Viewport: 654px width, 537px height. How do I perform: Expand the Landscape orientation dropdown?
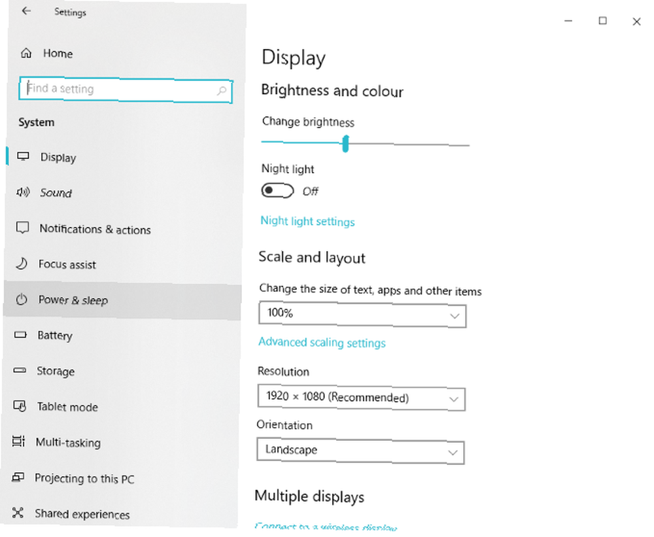(x=360, y=451)
